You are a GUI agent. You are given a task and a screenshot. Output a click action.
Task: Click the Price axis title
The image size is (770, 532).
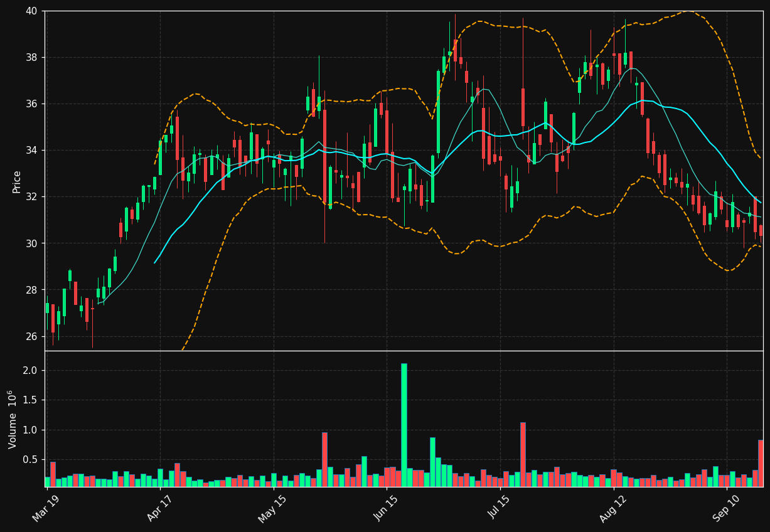(x=17, y=181)
